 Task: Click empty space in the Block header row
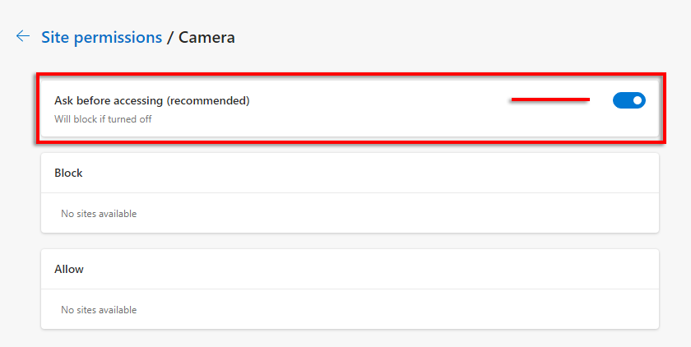pyautogui.click(x=370, y=173)
